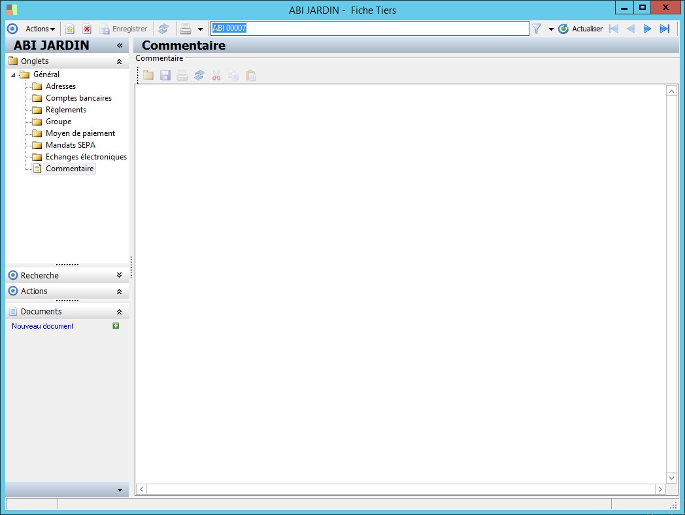Click the print icon in comment toolbar
685x515 pixels.
tap(182, 76)
